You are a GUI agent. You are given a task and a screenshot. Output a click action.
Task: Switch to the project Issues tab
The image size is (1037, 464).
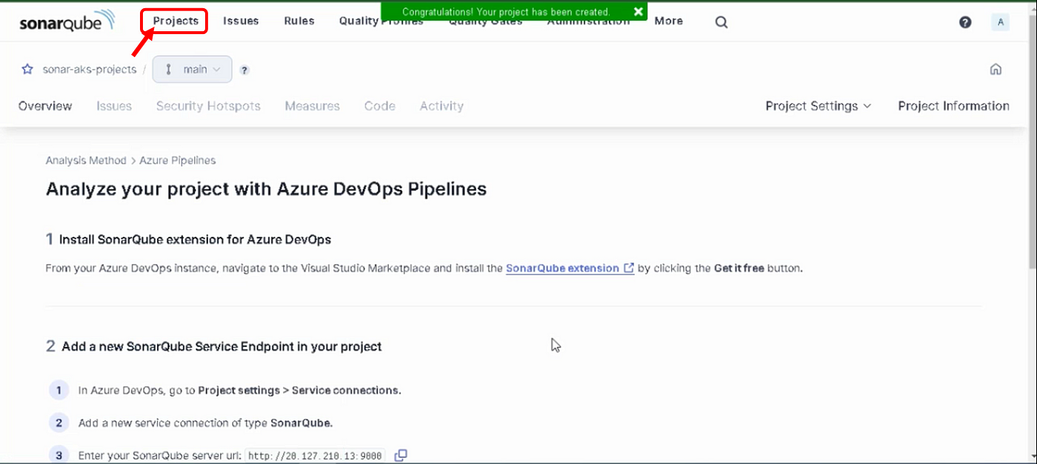[x=114, y=106]
